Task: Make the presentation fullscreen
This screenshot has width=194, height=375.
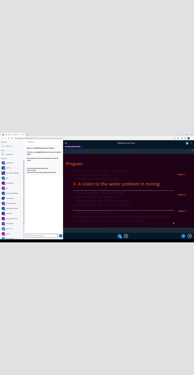Action: [193, 150]
